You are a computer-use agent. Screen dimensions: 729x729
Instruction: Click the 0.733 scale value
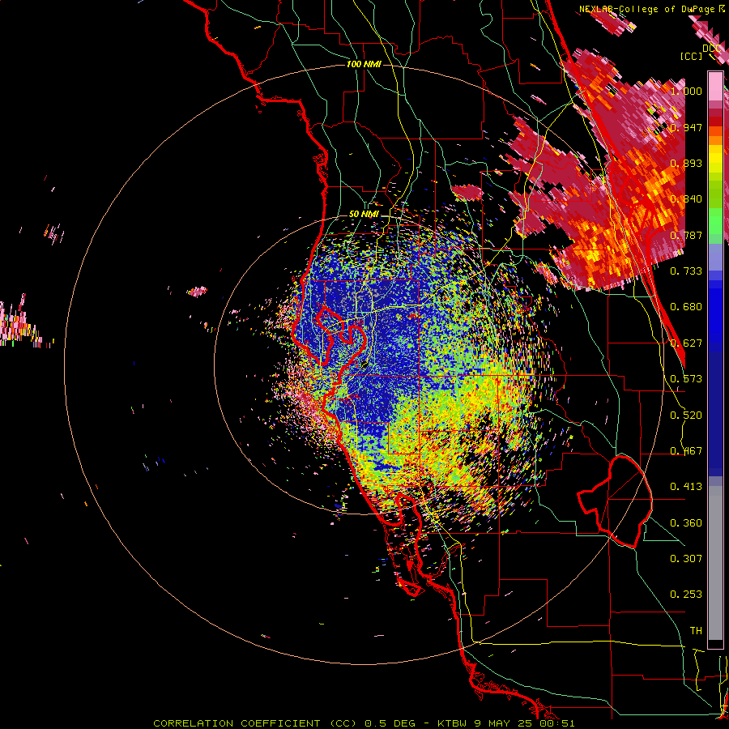click(x=686, y=271)
